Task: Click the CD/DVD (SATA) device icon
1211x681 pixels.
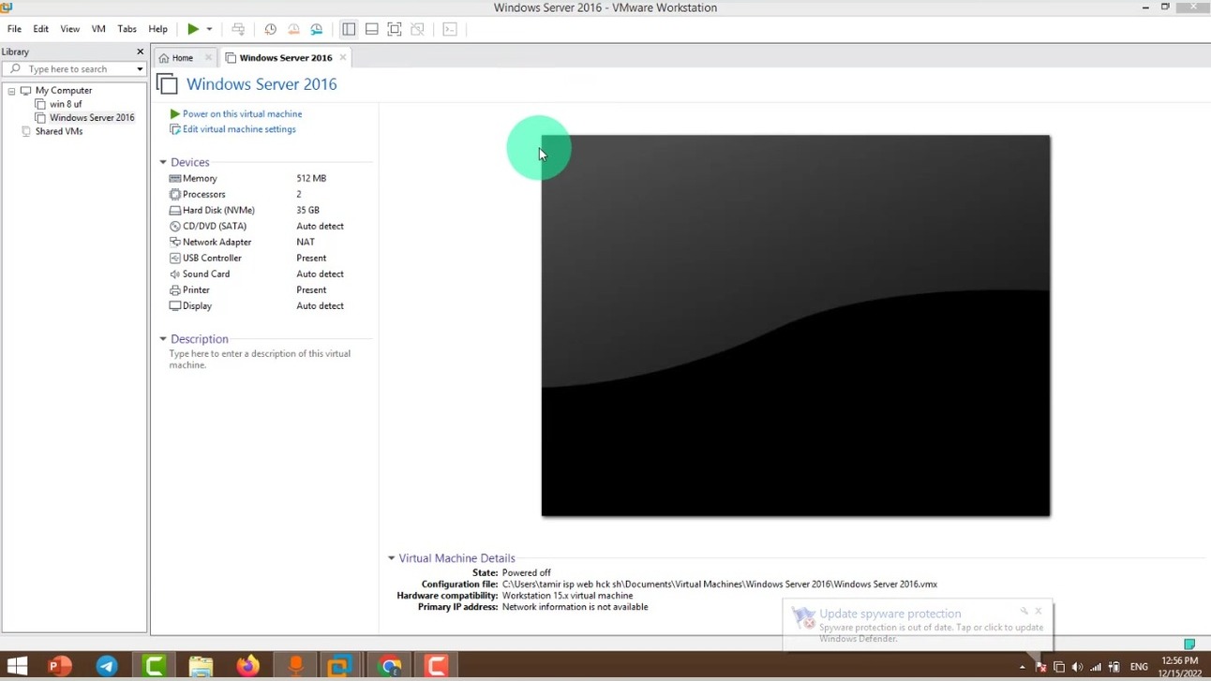Action: 175,226
